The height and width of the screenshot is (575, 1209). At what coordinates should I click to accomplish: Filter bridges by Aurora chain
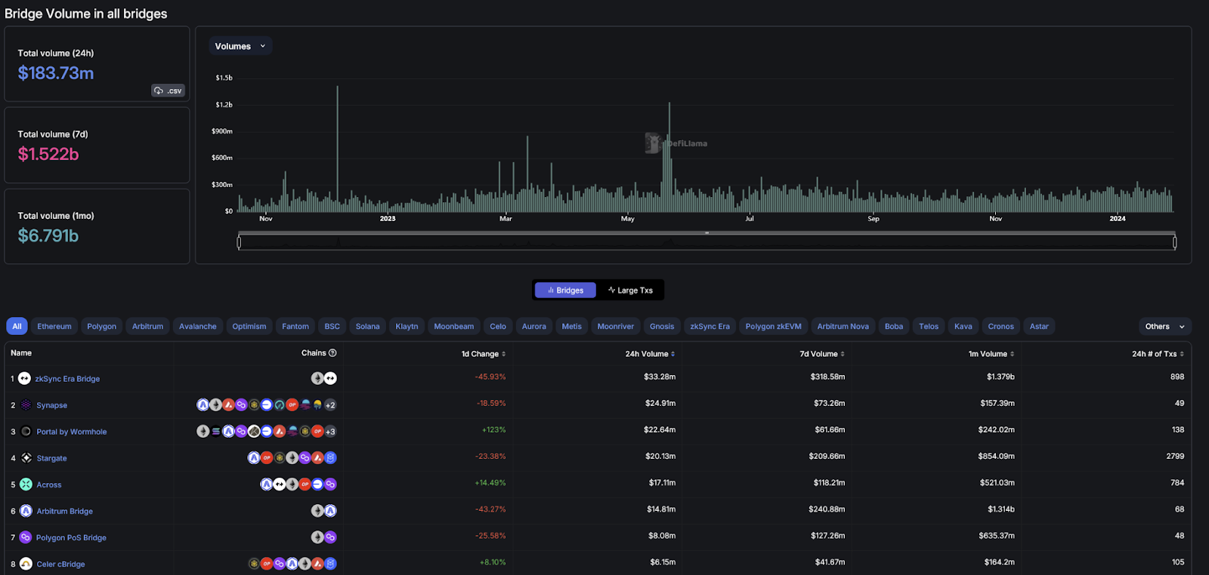coord(534,327)
